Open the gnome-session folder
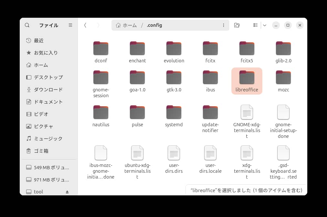Viewport: 327px width, 217px height. (x=101, y=77)
